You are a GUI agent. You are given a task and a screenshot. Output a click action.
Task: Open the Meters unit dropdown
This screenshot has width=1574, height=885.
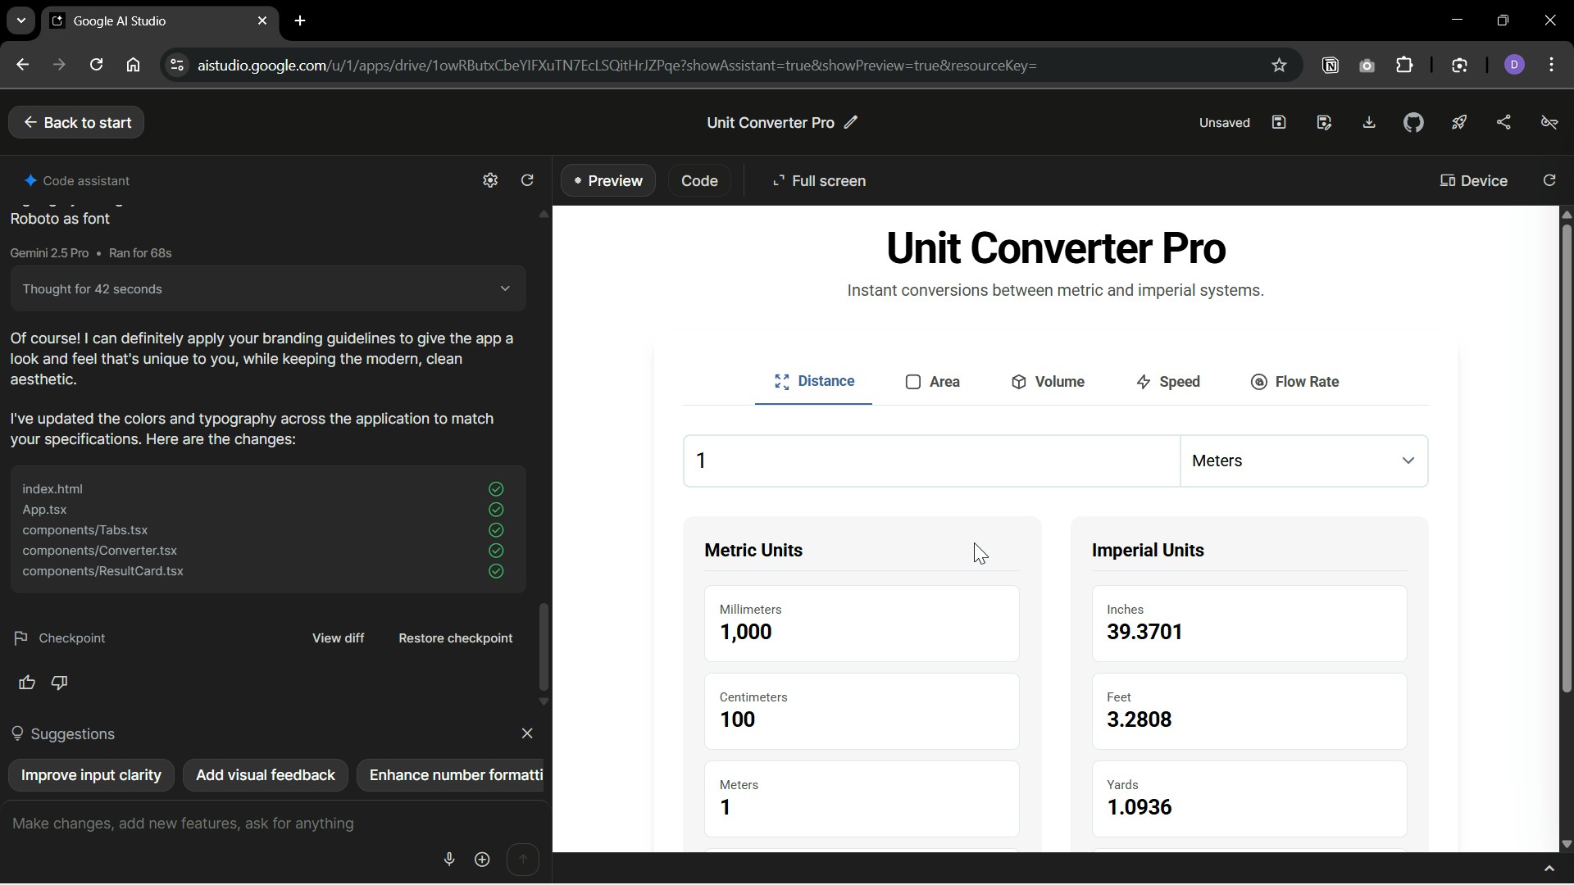coord(1303,461)
